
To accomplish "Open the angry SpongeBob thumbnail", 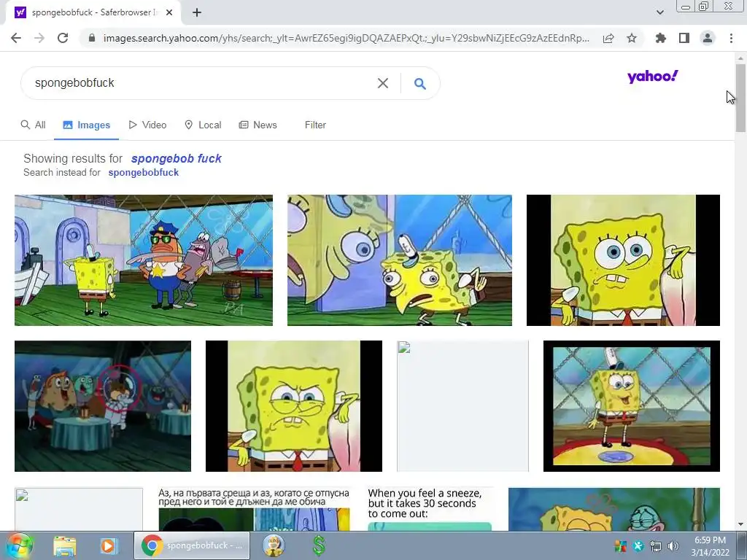I will coord(294,405).
